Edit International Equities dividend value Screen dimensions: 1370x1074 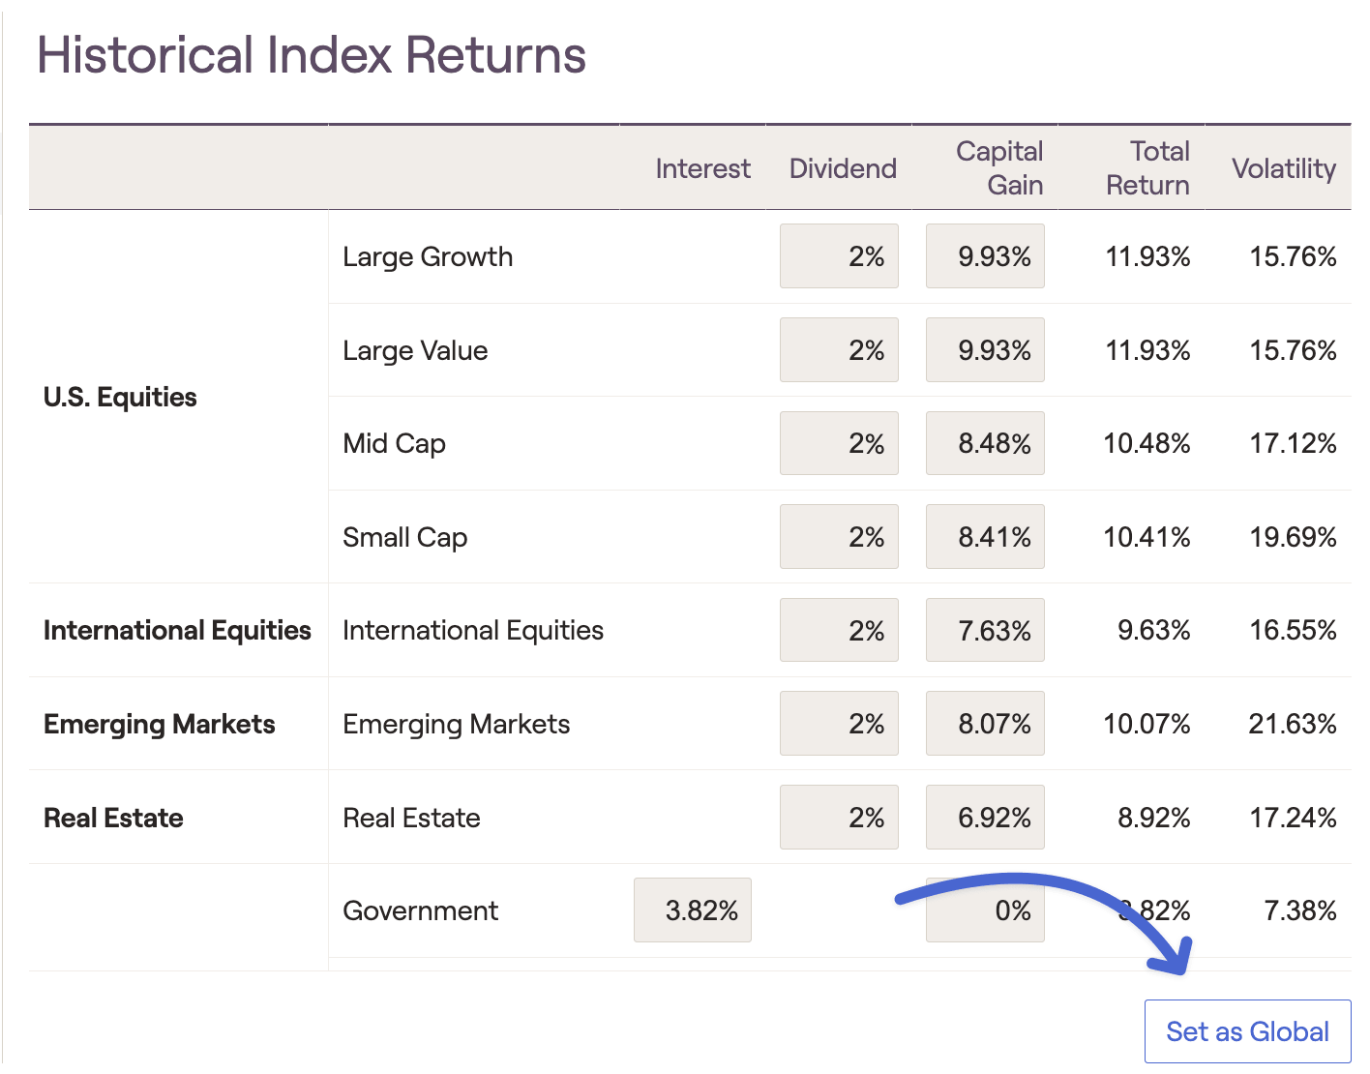click(839, 630)
